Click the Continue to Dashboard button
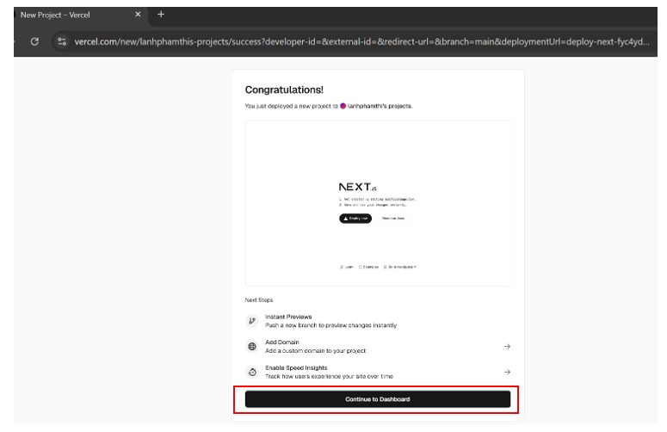The width and height of the screenshot is (667, 432). (x=377, y=398)
